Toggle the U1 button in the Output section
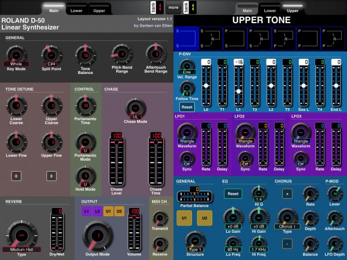The image size is (347, 260). tap(108, 211)
